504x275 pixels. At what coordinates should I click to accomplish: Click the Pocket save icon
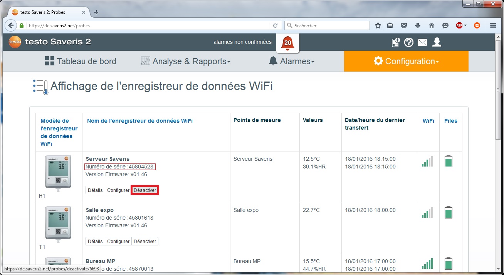(404, 25)
